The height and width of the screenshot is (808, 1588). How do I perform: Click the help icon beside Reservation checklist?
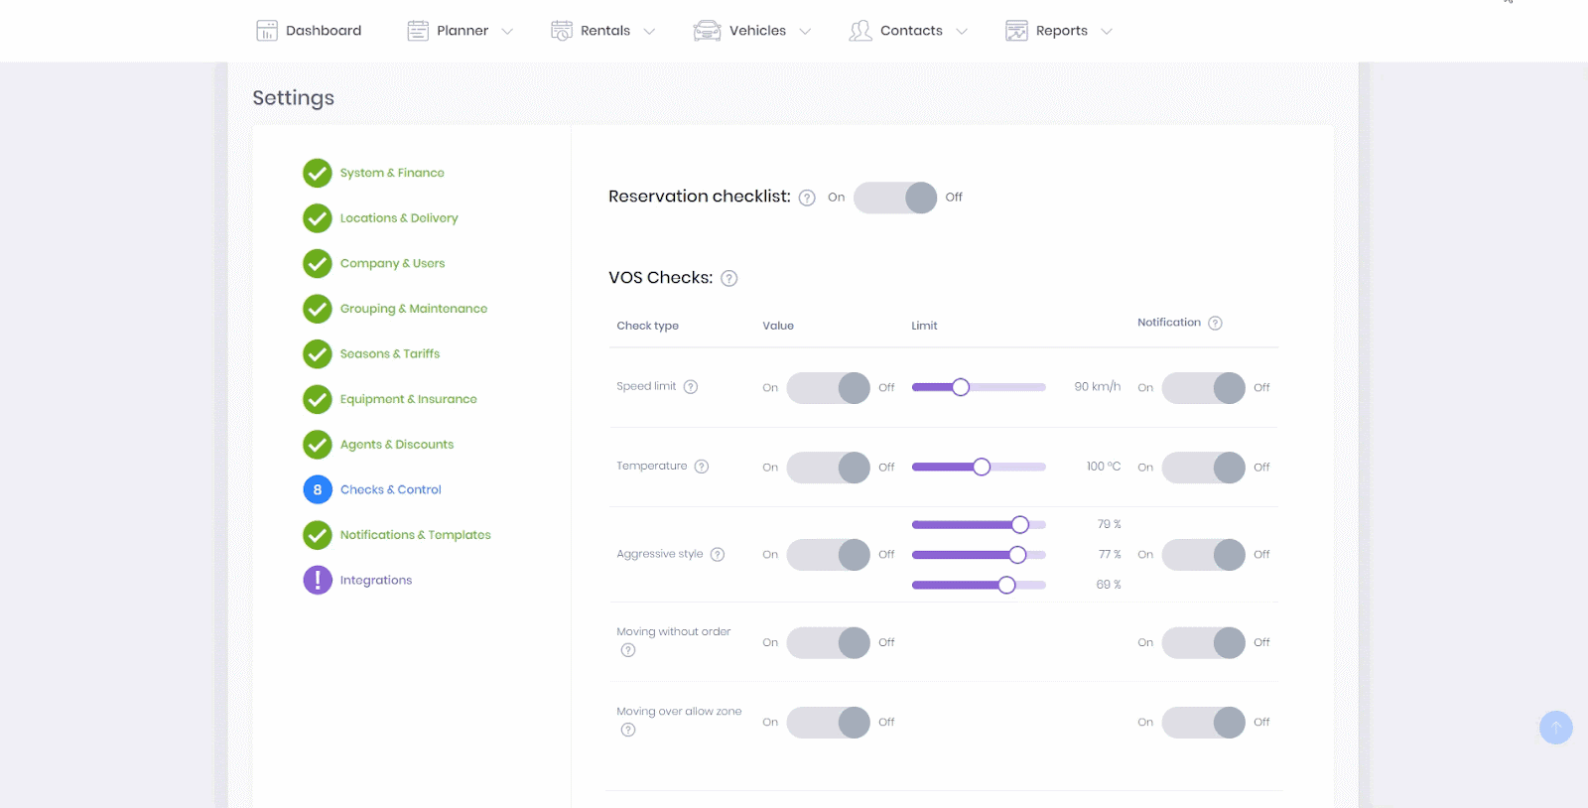807,198
